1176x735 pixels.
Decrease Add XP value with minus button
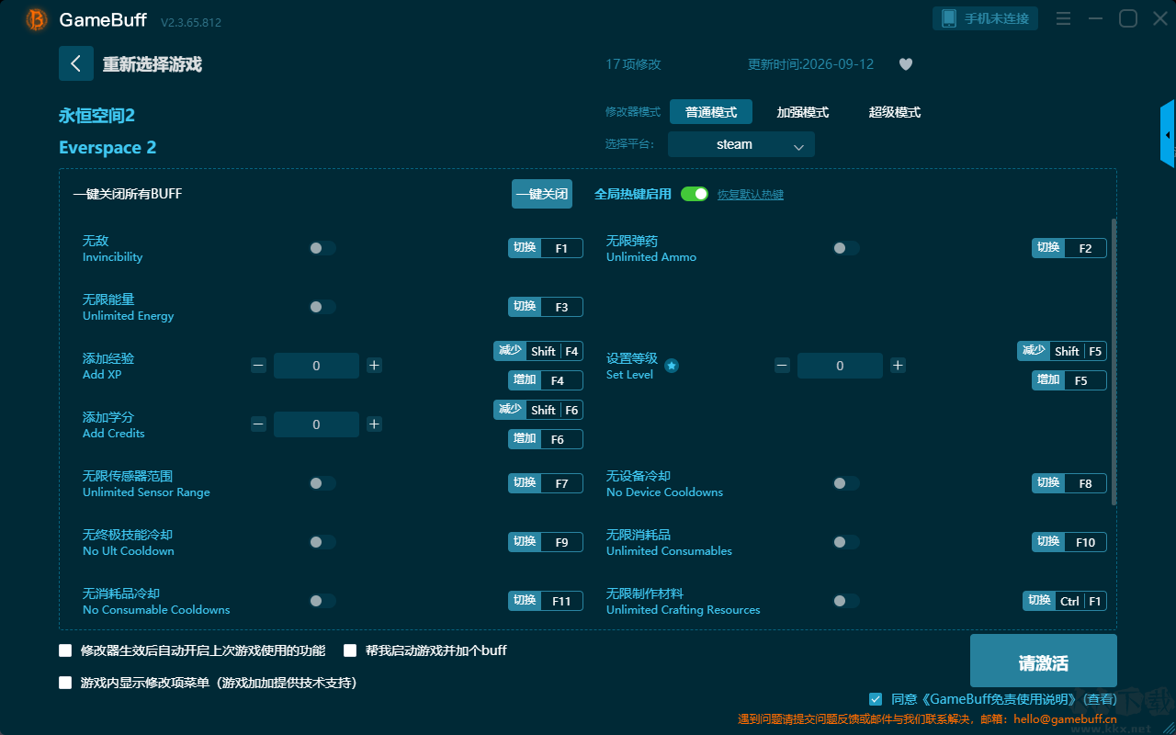[x=258, y=366]
